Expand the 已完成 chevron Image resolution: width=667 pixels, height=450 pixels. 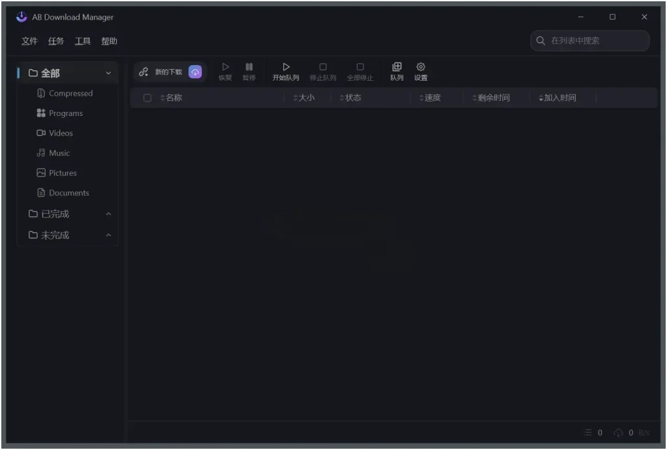pyautogui.click(x=109, y=214)
